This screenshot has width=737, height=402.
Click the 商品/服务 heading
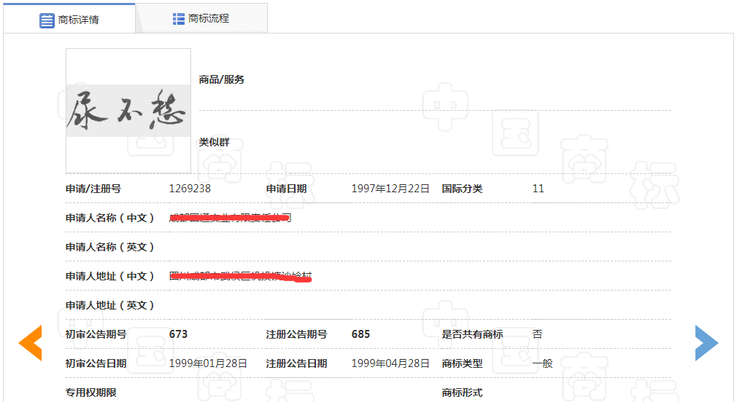pos(222,79)
